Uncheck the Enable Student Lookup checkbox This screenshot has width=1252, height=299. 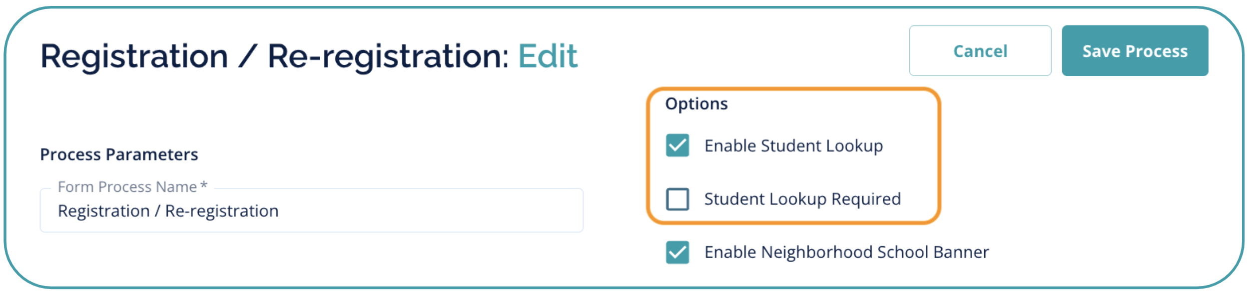click(677, 146)
